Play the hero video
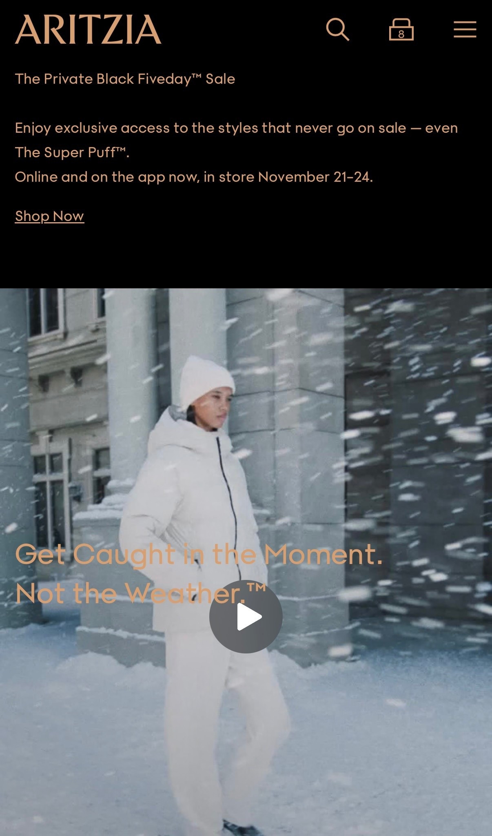Screen dimensions: 492x836 pyautogui.click(x=246, y=616)
